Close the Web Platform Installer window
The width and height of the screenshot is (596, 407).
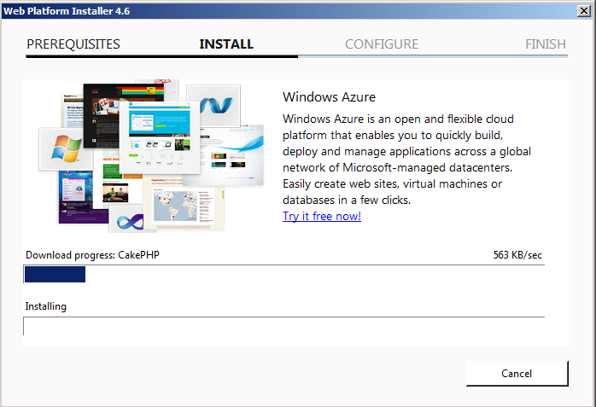583,10
